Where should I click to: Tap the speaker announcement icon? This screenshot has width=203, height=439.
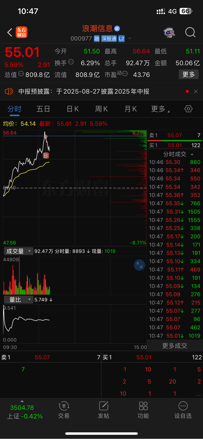point(9,91)
